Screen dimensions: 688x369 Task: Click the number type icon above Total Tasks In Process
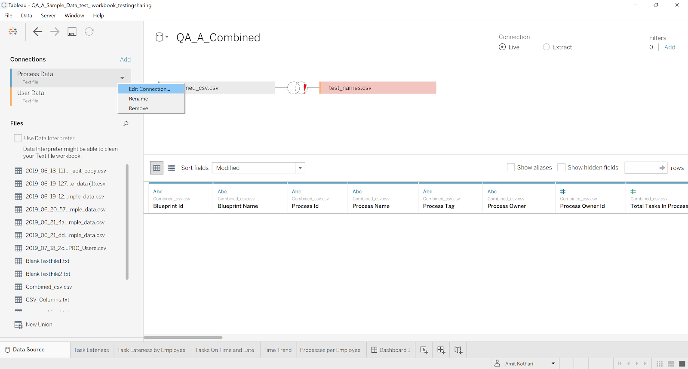pos(633,191)
